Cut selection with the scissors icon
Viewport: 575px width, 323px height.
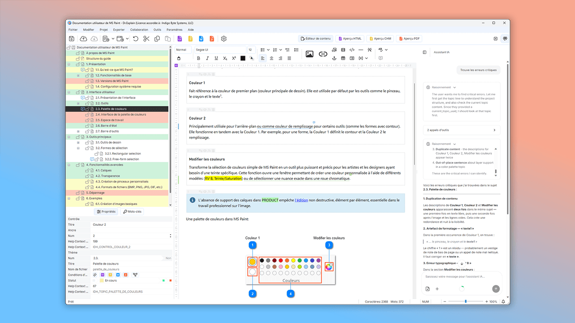point(146,39)
